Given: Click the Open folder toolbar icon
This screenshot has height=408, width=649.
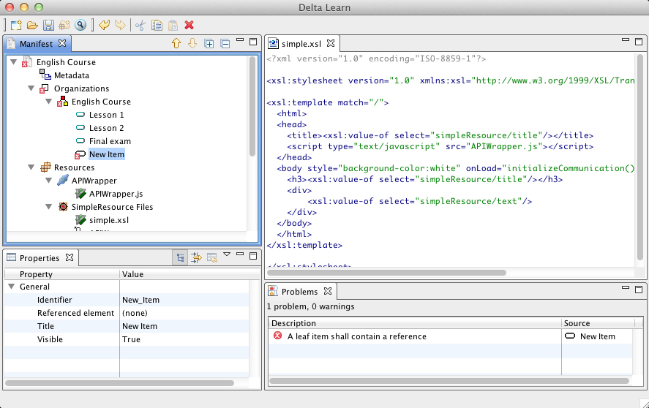Looking at the screenshot, I should [x=32, y=26].
